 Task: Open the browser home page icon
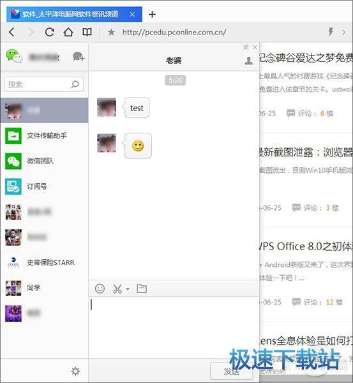[x=68, y=32]
